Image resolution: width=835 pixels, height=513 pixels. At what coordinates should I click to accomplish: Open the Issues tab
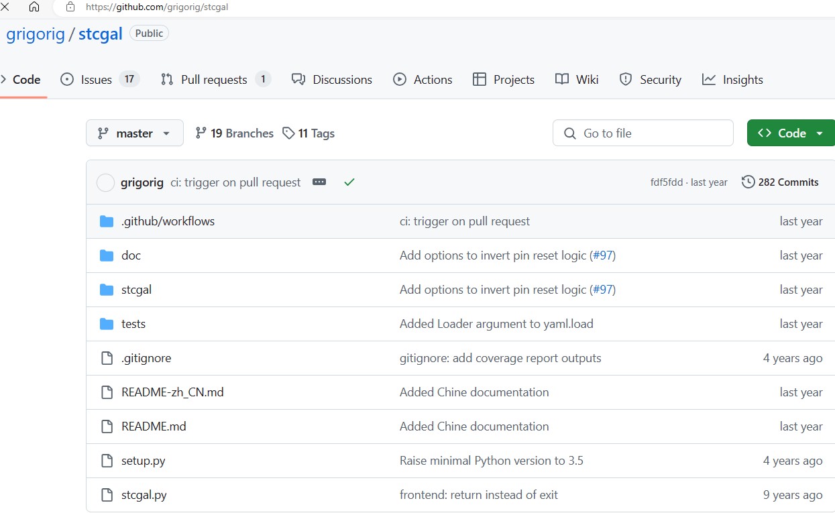(x=99, y=79)
